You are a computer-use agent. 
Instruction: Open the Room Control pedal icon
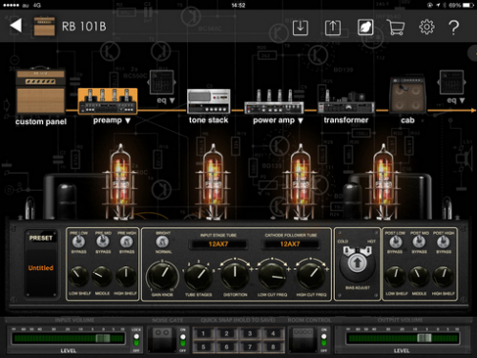pos(303,340)
